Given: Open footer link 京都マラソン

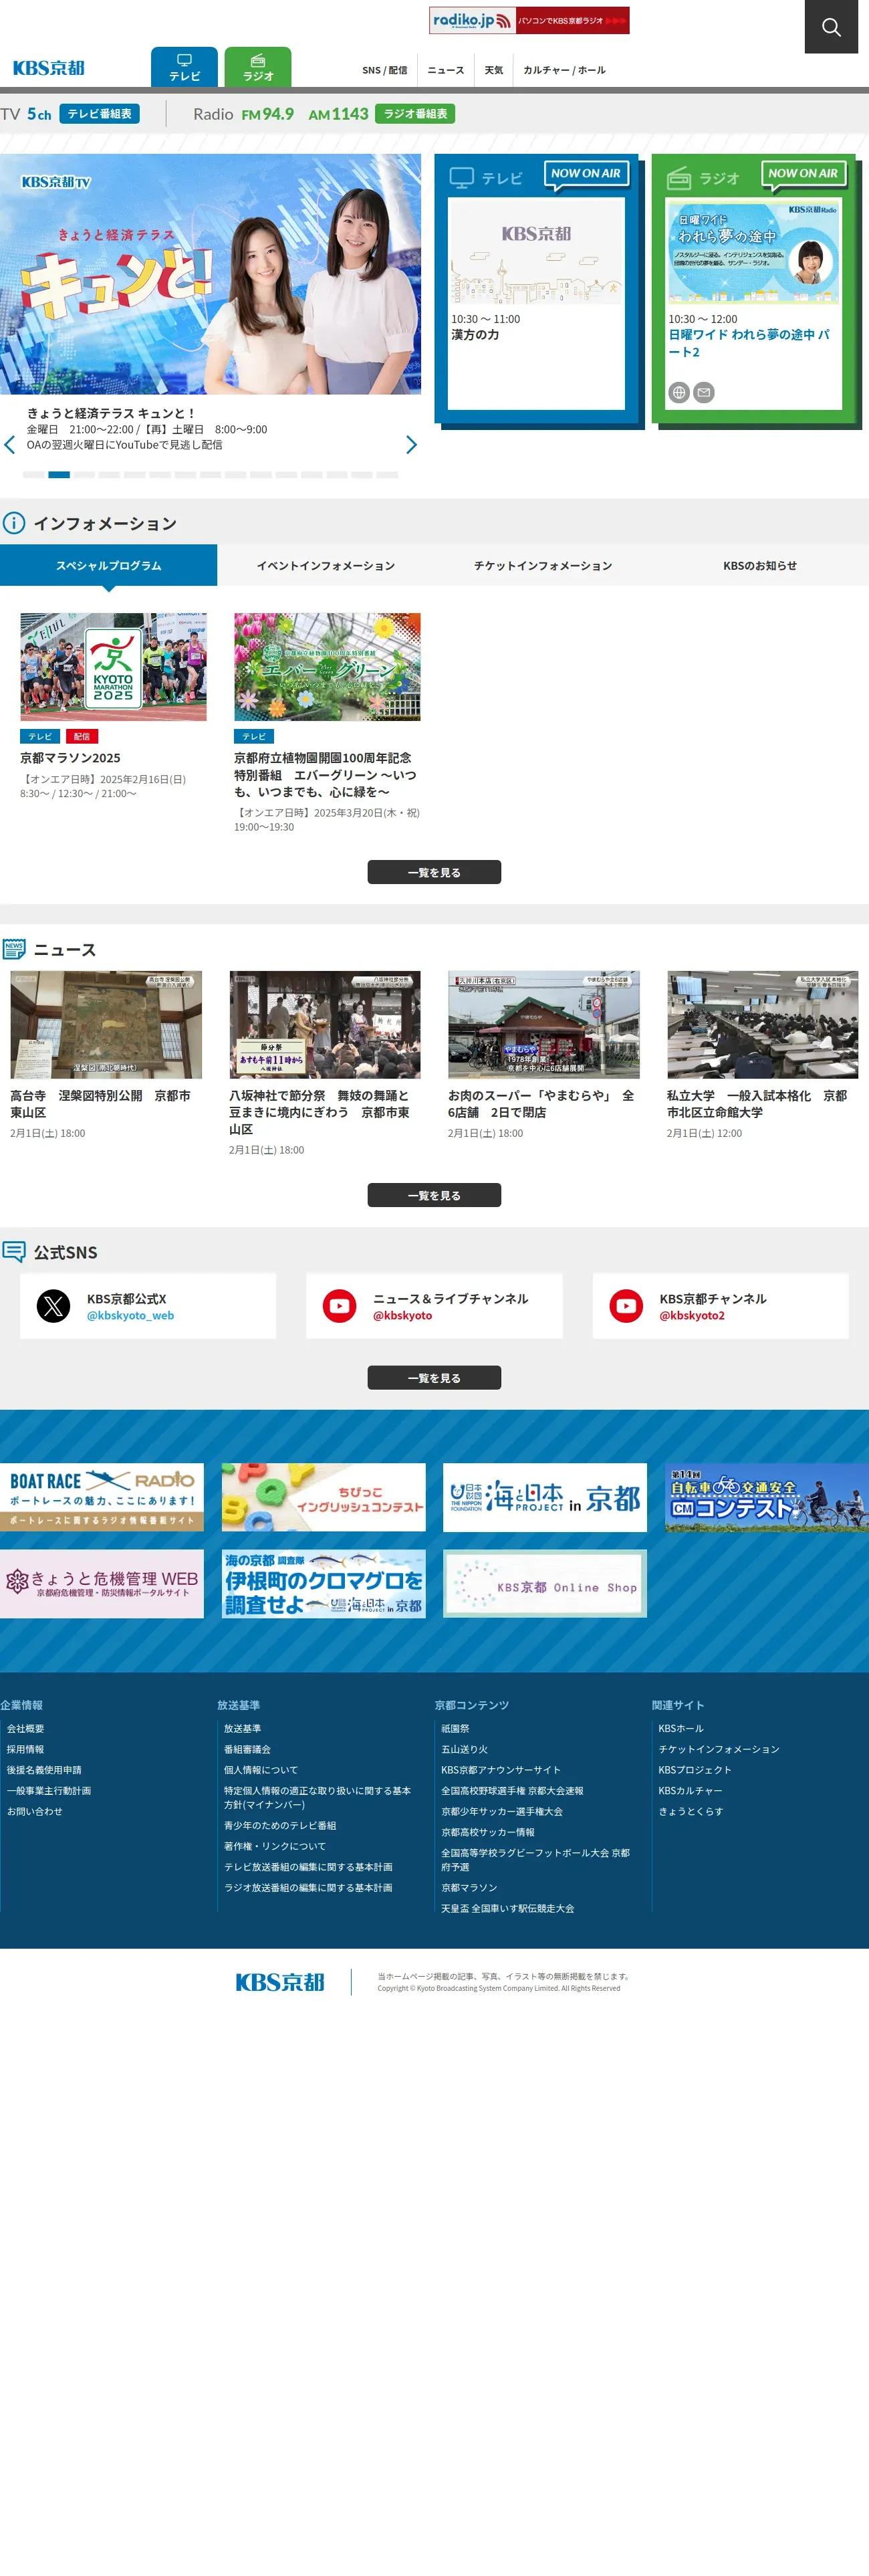Looking at the screenshot, I should point(469,1888).
